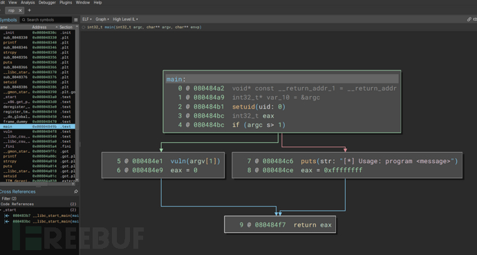
Task: Click the var_10 = &argc line
Action: pos(276,97)
